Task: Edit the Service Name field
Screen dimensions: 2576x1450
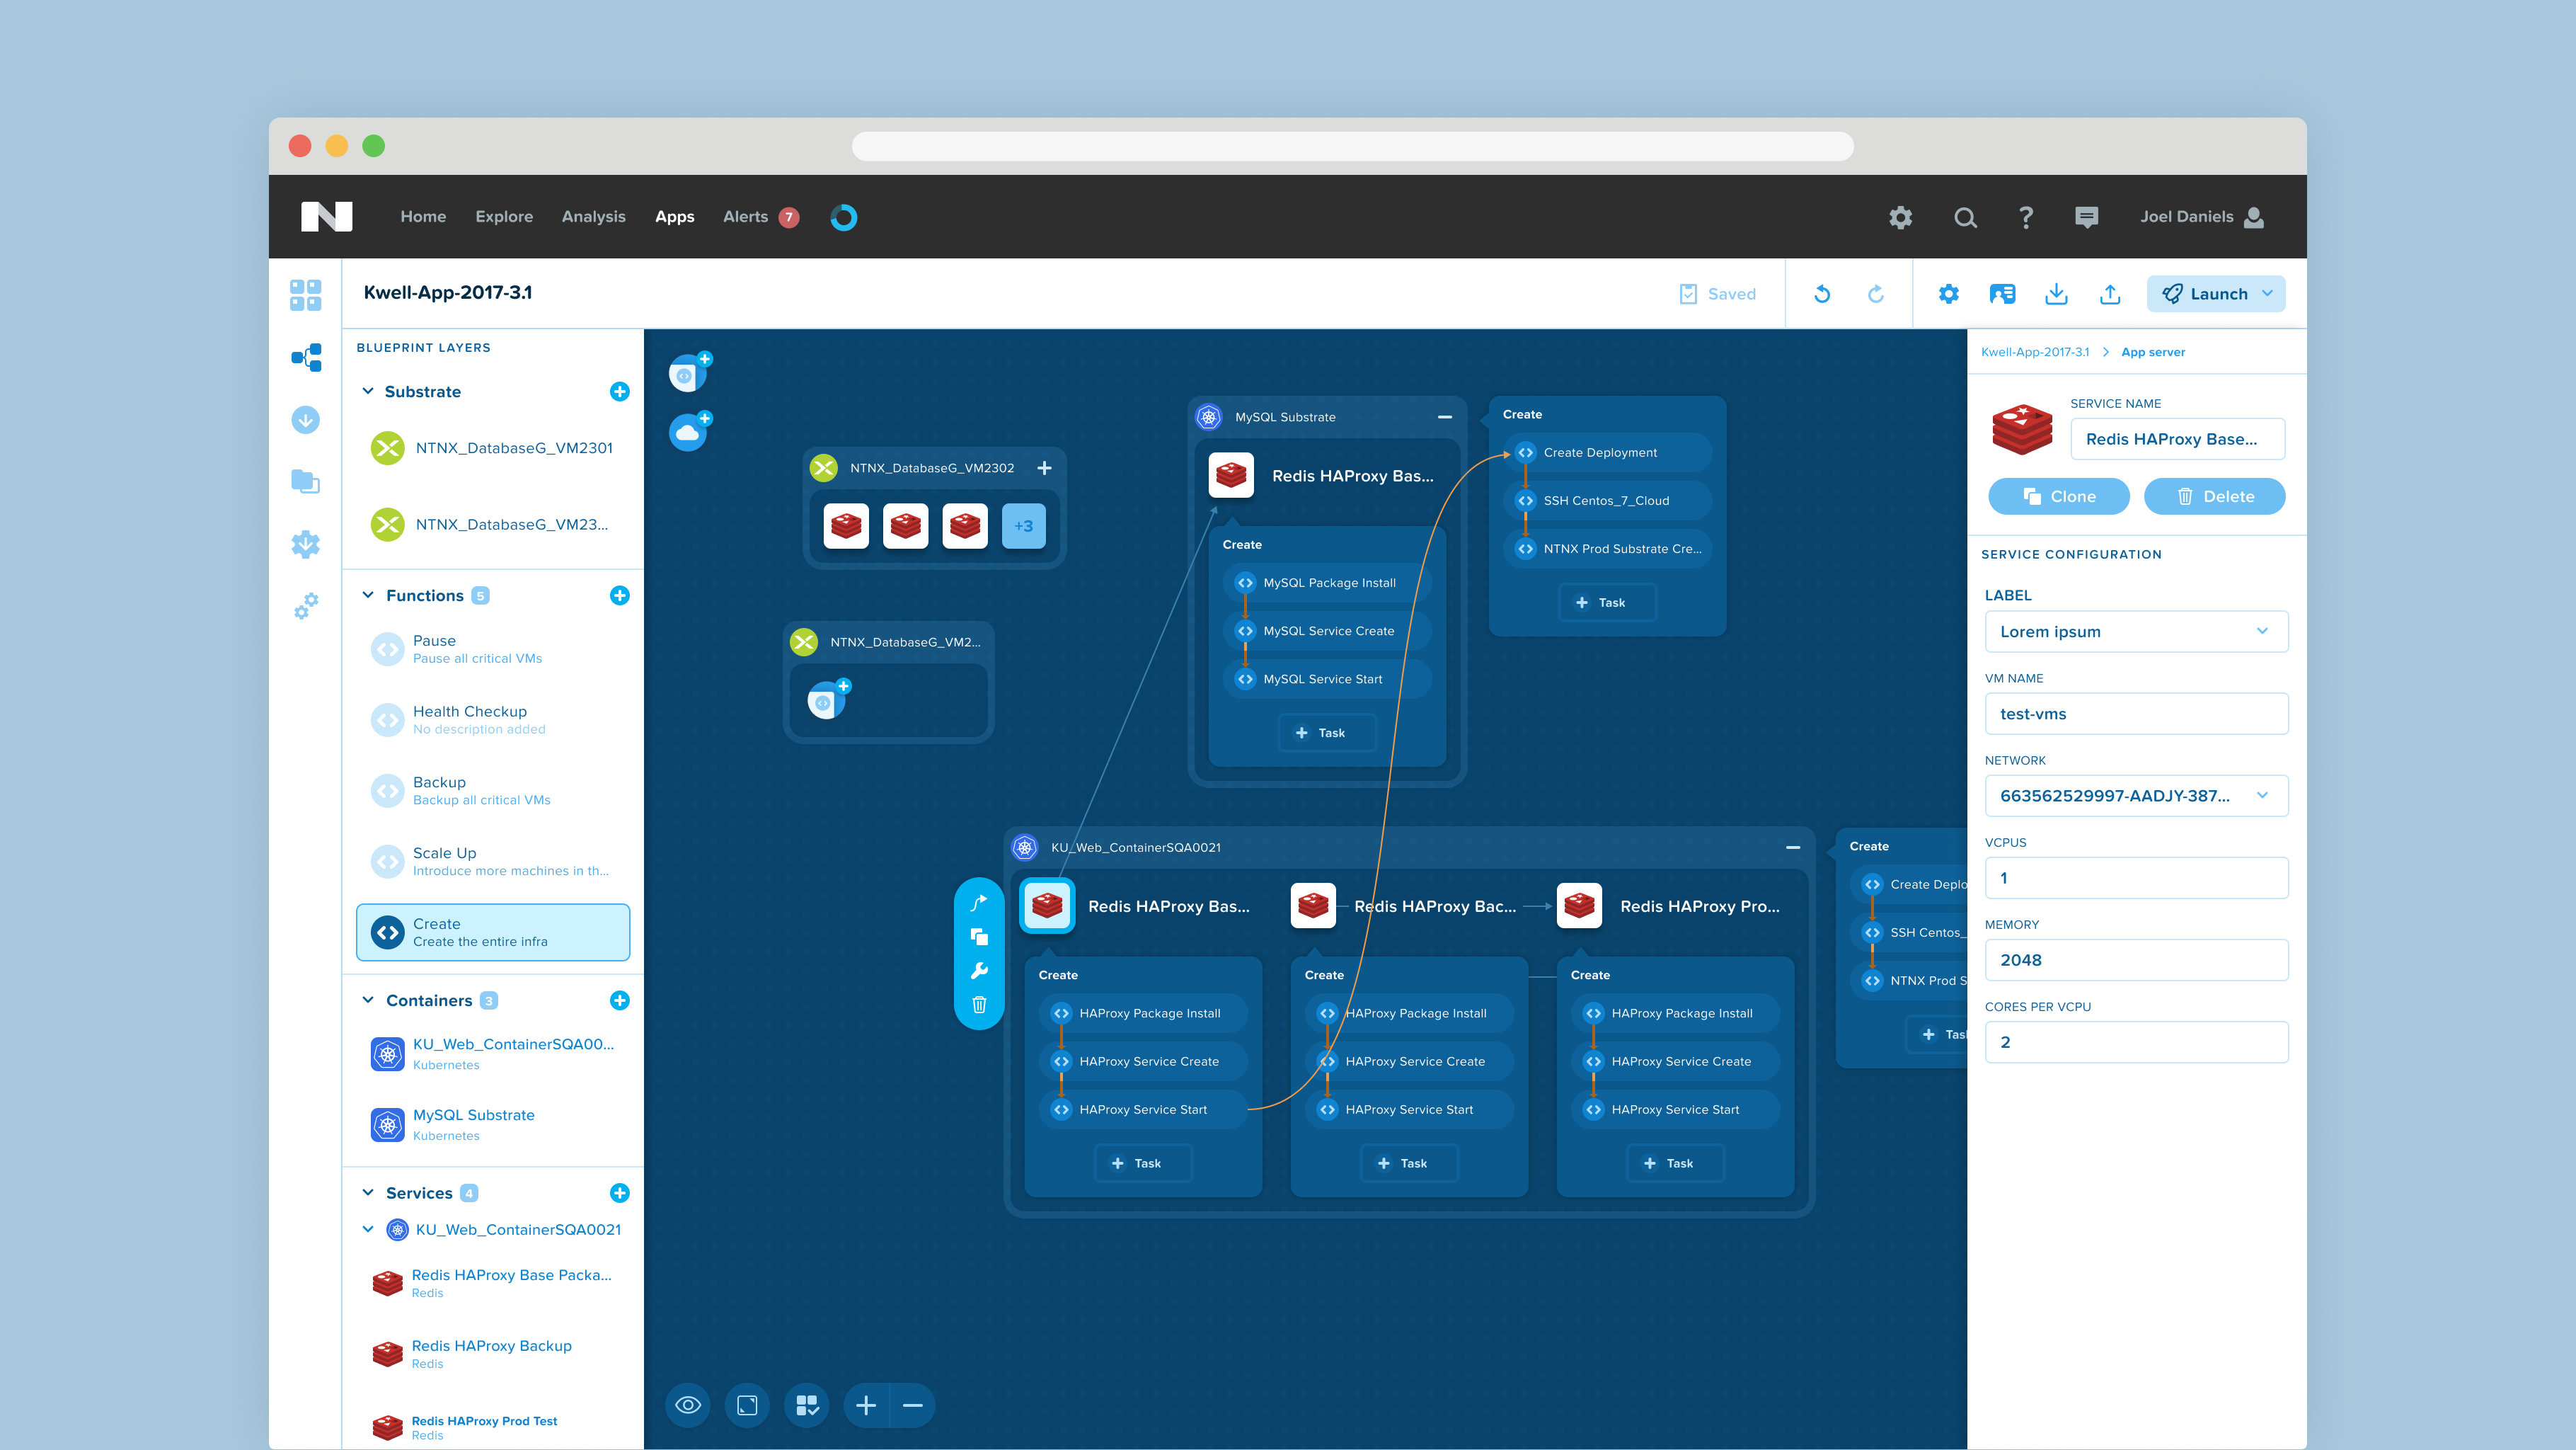Action: coord(2177,439)
